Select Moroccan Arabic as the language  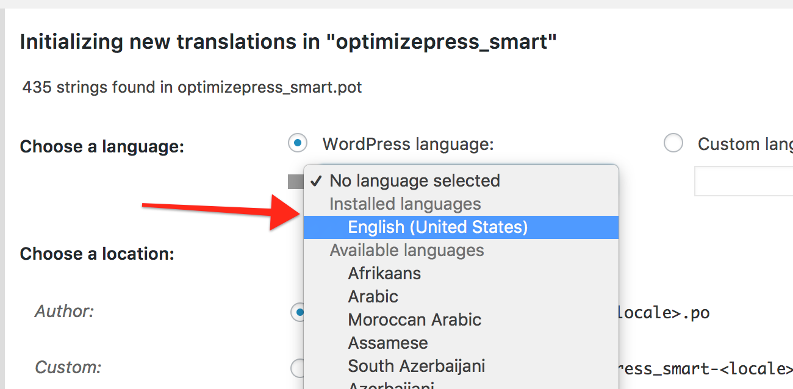[414, 319]
